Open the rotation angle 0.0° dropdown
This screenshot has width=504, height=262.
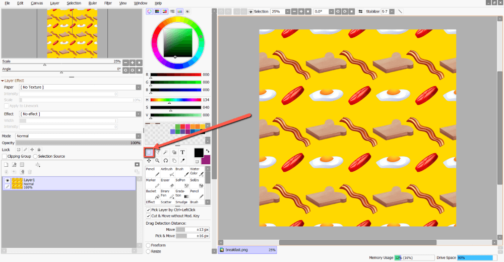pyautogui.click(x=331, y=12)
